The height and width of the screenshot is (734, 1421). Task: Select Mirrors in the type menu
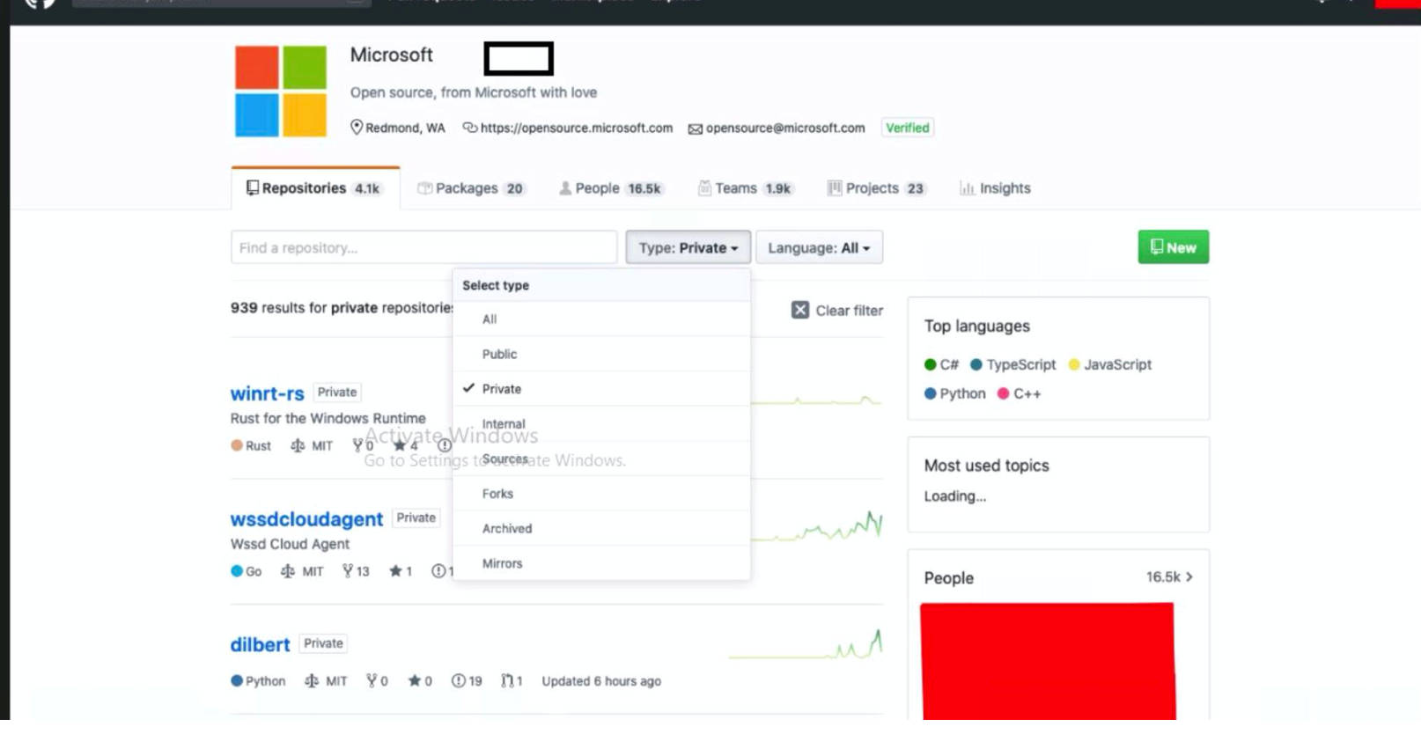click(601, 563)
